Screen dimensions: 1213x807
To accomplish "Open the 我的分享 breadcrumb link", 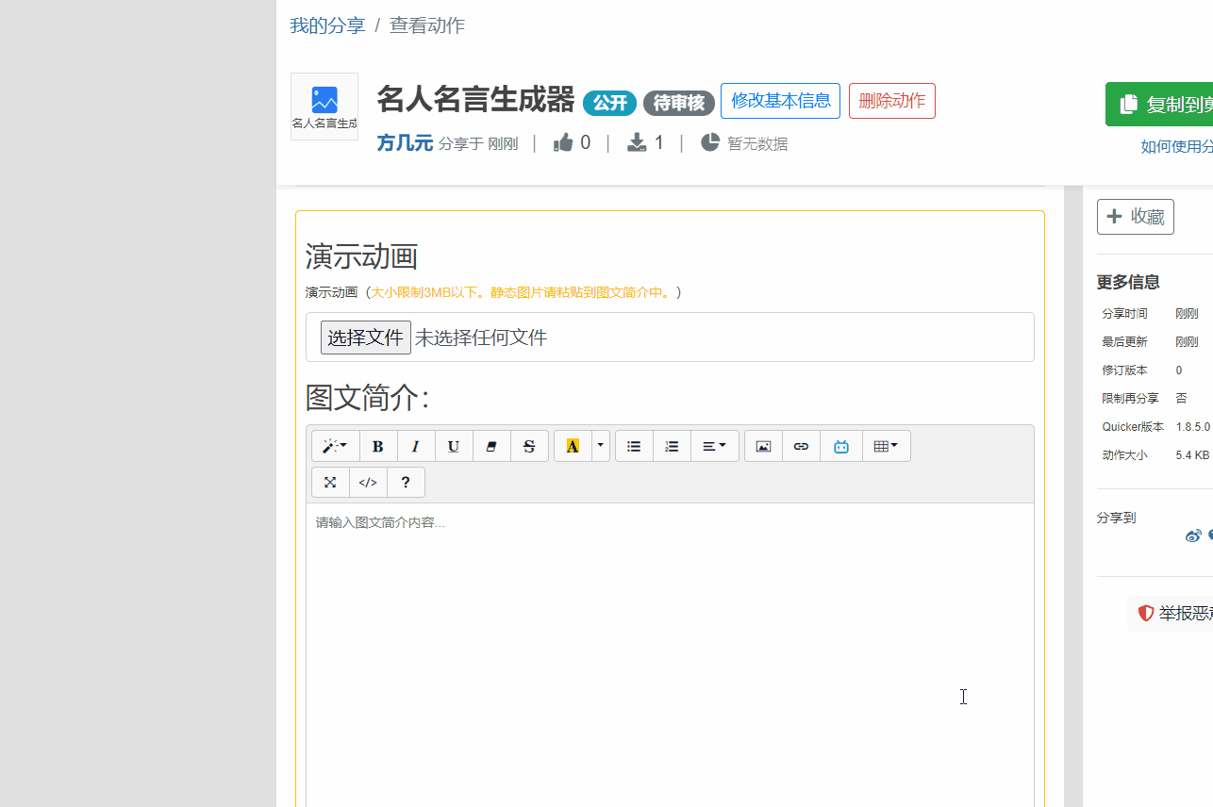I will [x=327, y=25].
